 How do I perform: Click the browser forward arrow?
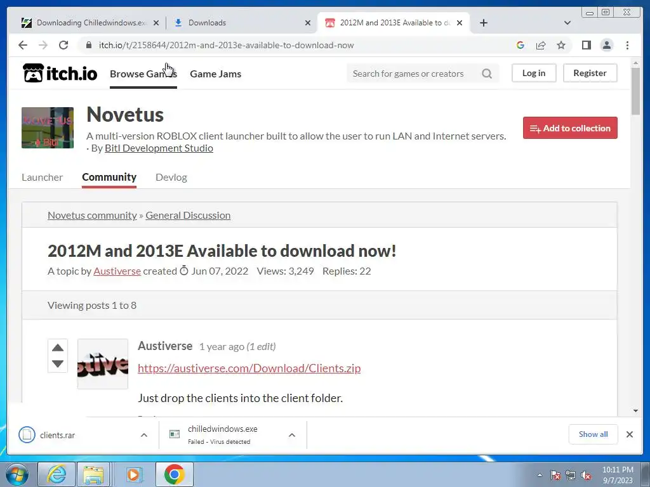(43, 45)
